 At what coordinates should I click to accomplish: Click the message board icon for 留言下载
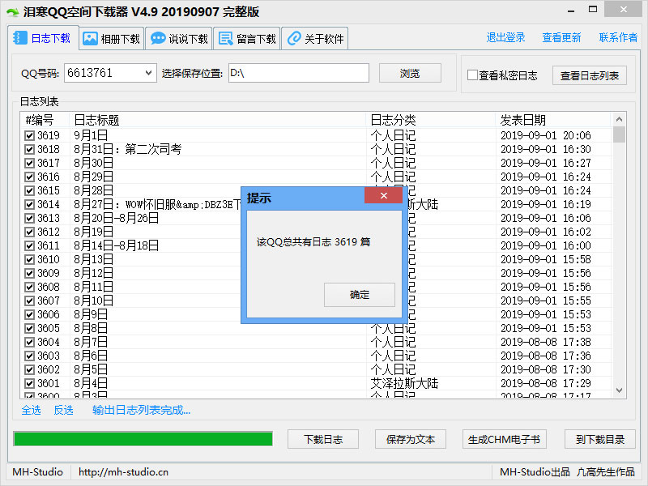[x=226, y=38]
